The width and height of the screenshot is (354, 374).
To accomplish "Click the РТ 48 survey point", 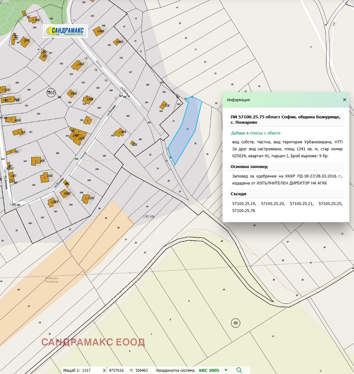I will [11, 205].
